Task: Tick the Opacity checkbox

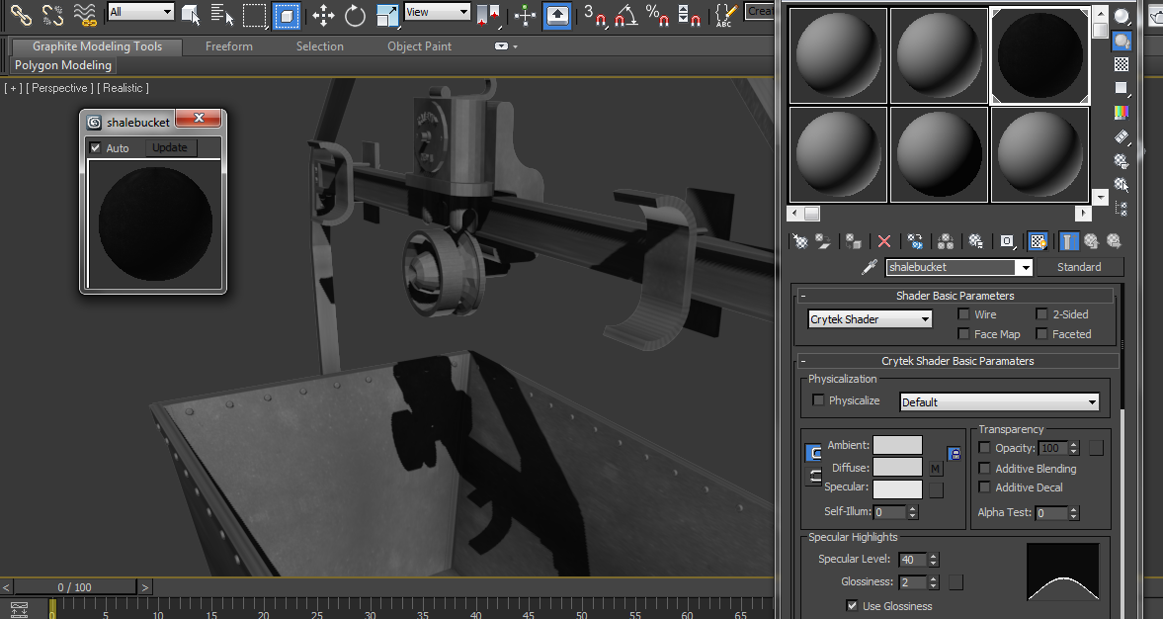Action: (984, 448)
